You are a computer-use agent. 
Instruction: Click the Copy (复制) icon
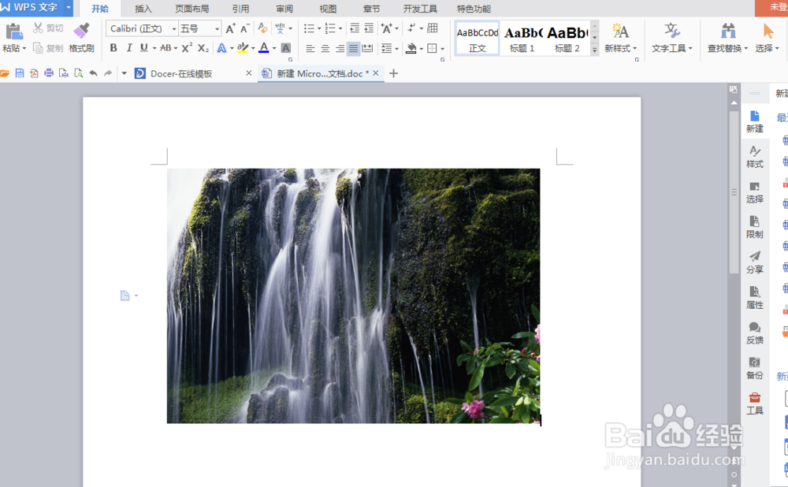(x=38, y=48)
